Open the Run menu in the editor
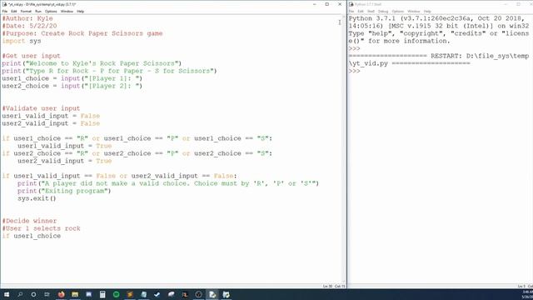 pyautogui.click(x=38, y=11)
